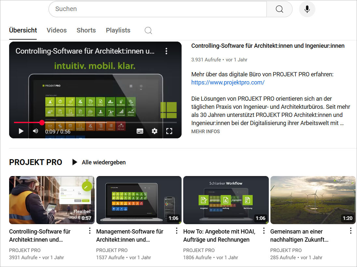Open title How To: Angebote mit HOAI

[x=219, y=235]
